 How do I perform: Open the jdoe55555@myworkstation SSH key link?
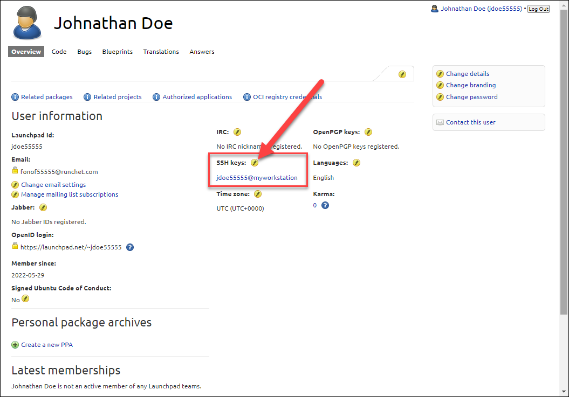click(x=257, y=178)
